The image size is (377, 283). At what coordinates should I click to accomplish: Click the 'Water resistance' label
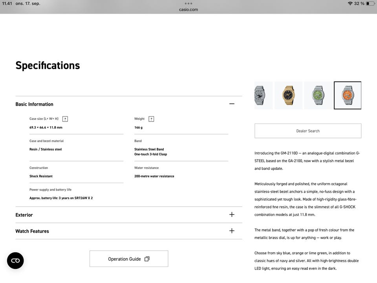click(x=146, y=168)
